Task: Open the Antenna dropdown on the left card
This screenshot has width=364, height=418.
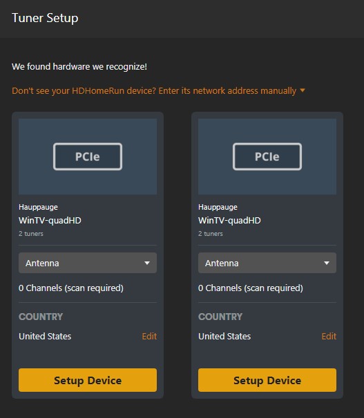Action: tap(88, 263)
